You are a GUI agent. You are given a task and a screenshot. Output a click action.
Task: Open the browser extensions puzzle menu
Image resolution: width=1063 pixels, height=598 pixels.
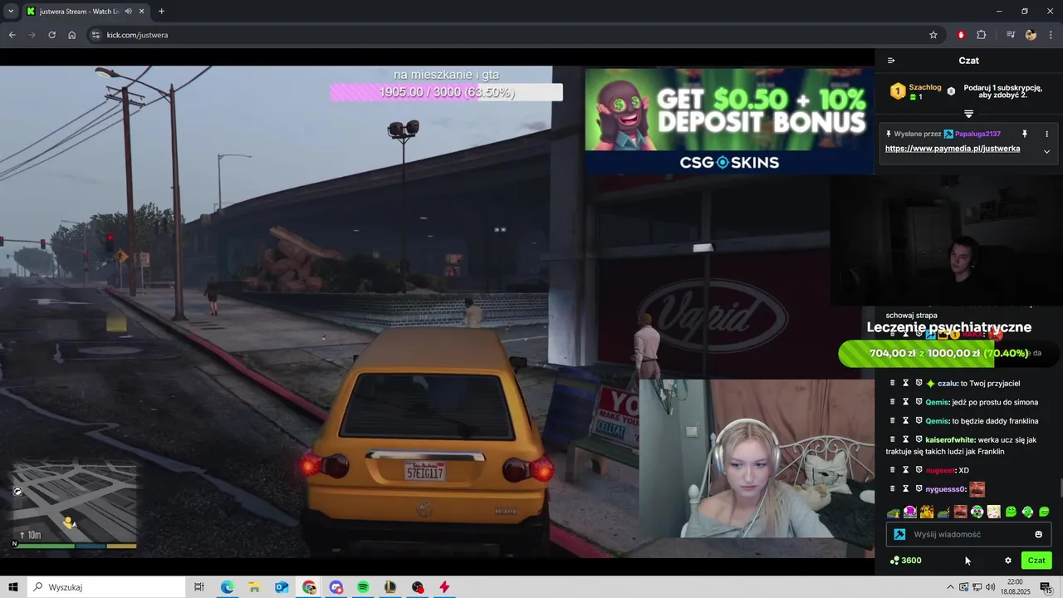coord(982,35)
